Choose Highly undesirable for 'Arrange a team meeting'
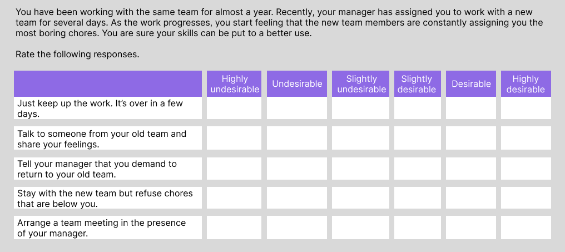The height and width of the screenshot is (252, 565). click(234, 228)
